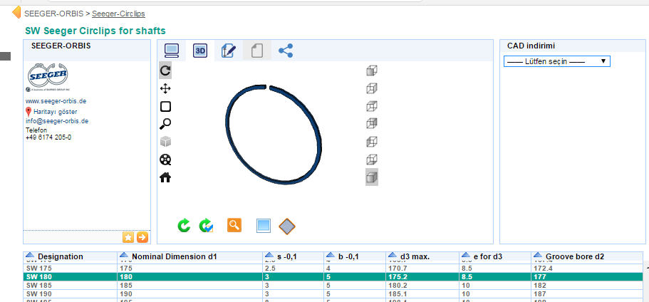The image size is (649, 302).
Task: Open the 'Lütfen seçin' CAD format dropdown
Action: click(556, 61)
